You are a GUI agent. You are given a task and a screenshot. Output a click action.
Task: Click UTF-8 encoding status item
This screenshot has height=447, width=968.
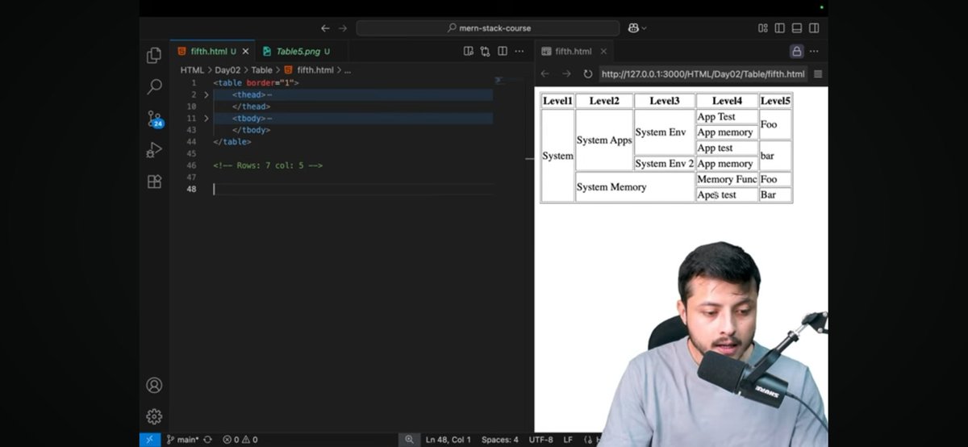(540, 440)
